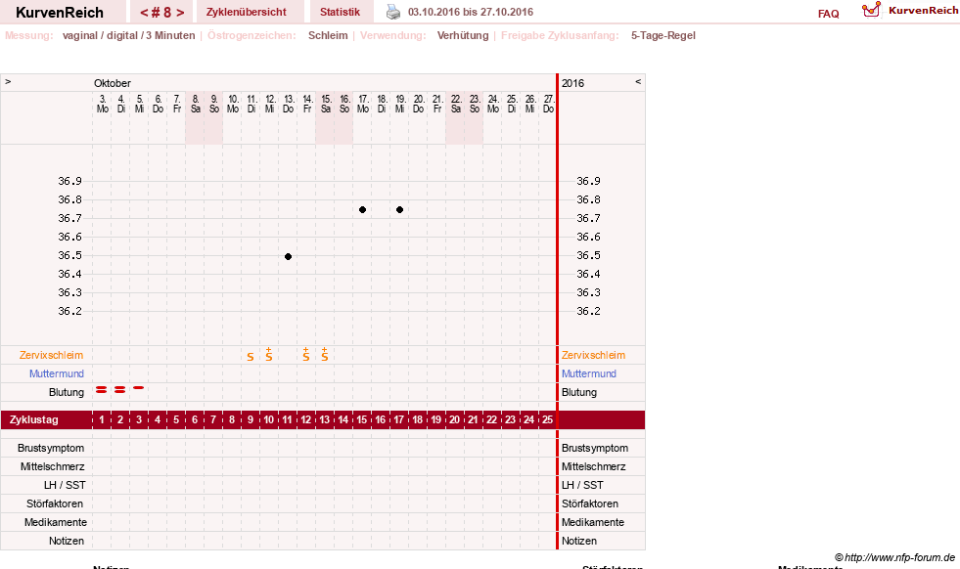Click left 'LH / SST' row label
Viewport: 960px width, 569px height.
(x=65, y=485)
